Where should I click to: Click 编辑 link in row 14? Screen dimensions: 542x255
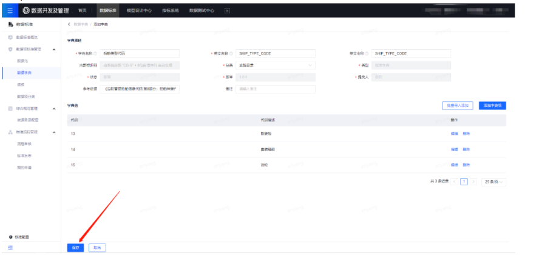click(x=454, y=149)
